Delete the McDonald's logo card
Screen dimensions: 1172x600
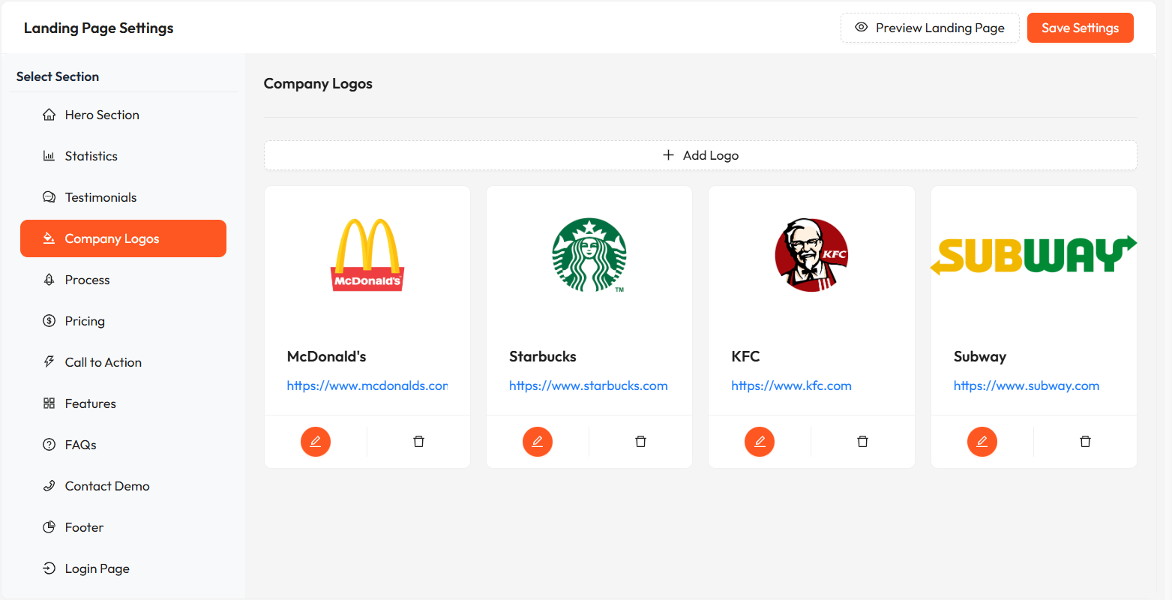click(x=419, y=442)
